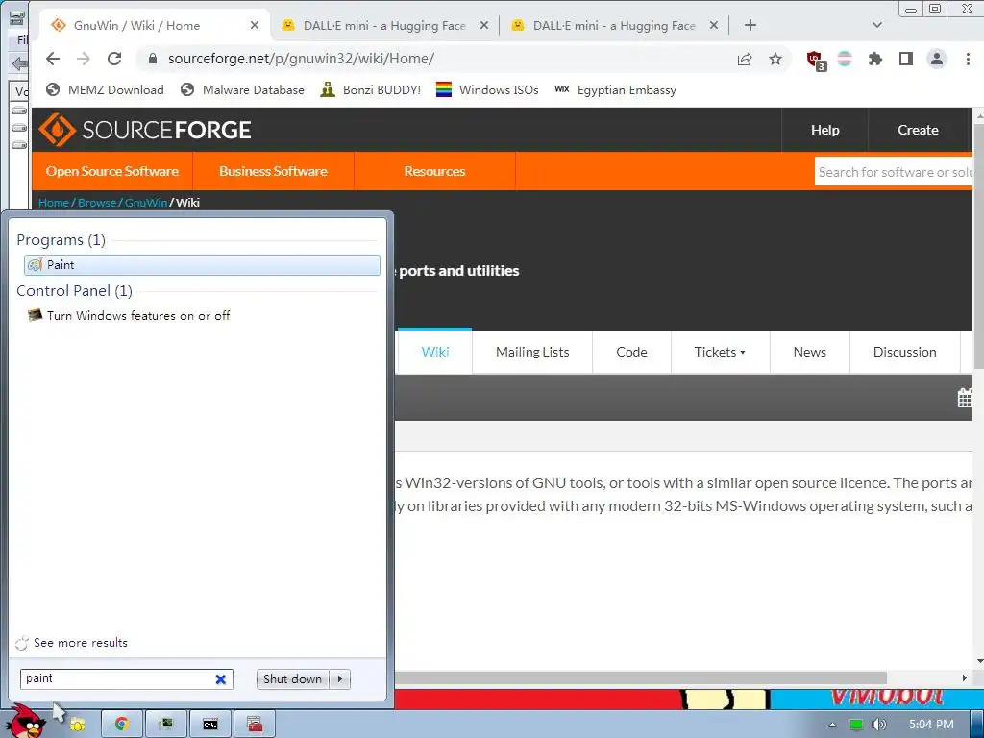Screen dimensions: 984x738
Task: Open the MEMZ Download bookmark
Action: (106, 89)
